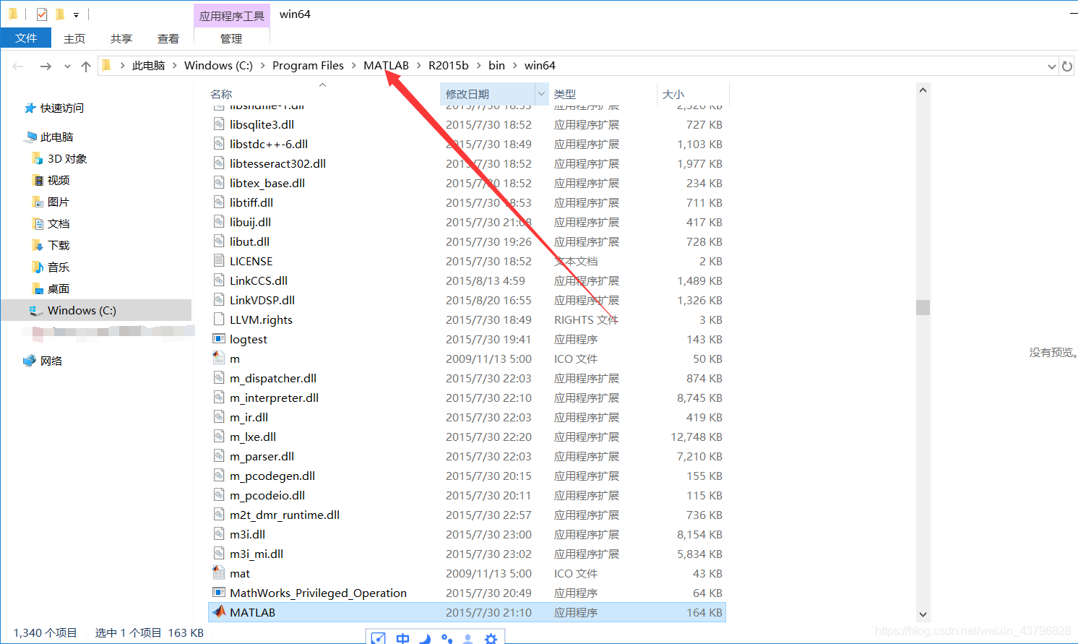1078x644 pixels.
Task: Open the quick access toolbar dropdown
Action: coord(76,14)
